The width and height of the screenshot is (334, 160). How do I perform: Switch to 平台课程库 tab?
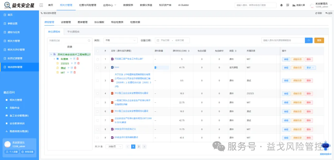coord(73,32)
